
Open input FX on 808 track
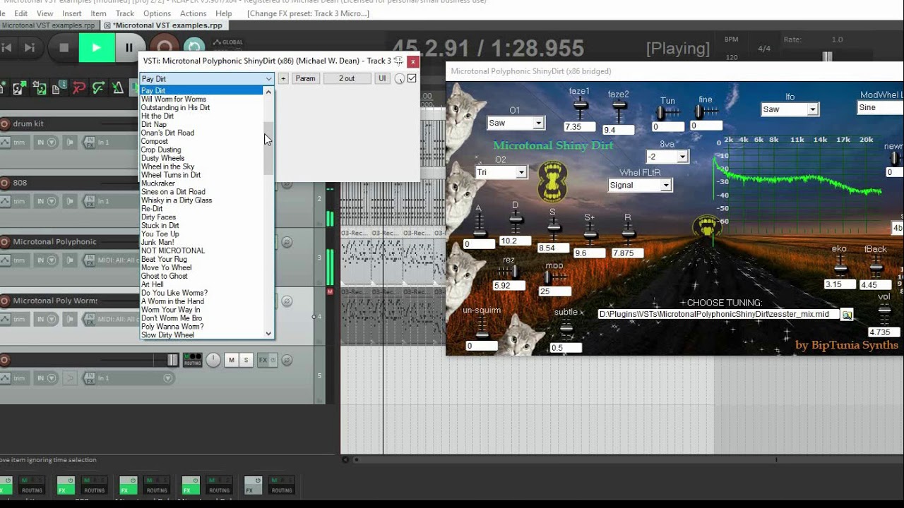point(90,201)
